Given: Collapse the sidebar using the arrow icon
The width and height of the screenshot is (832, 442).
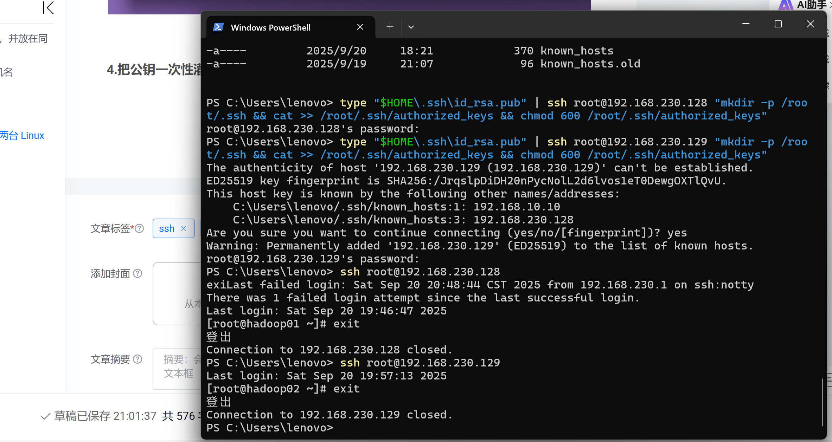Looking at the screenshot, I should point(48,8).
